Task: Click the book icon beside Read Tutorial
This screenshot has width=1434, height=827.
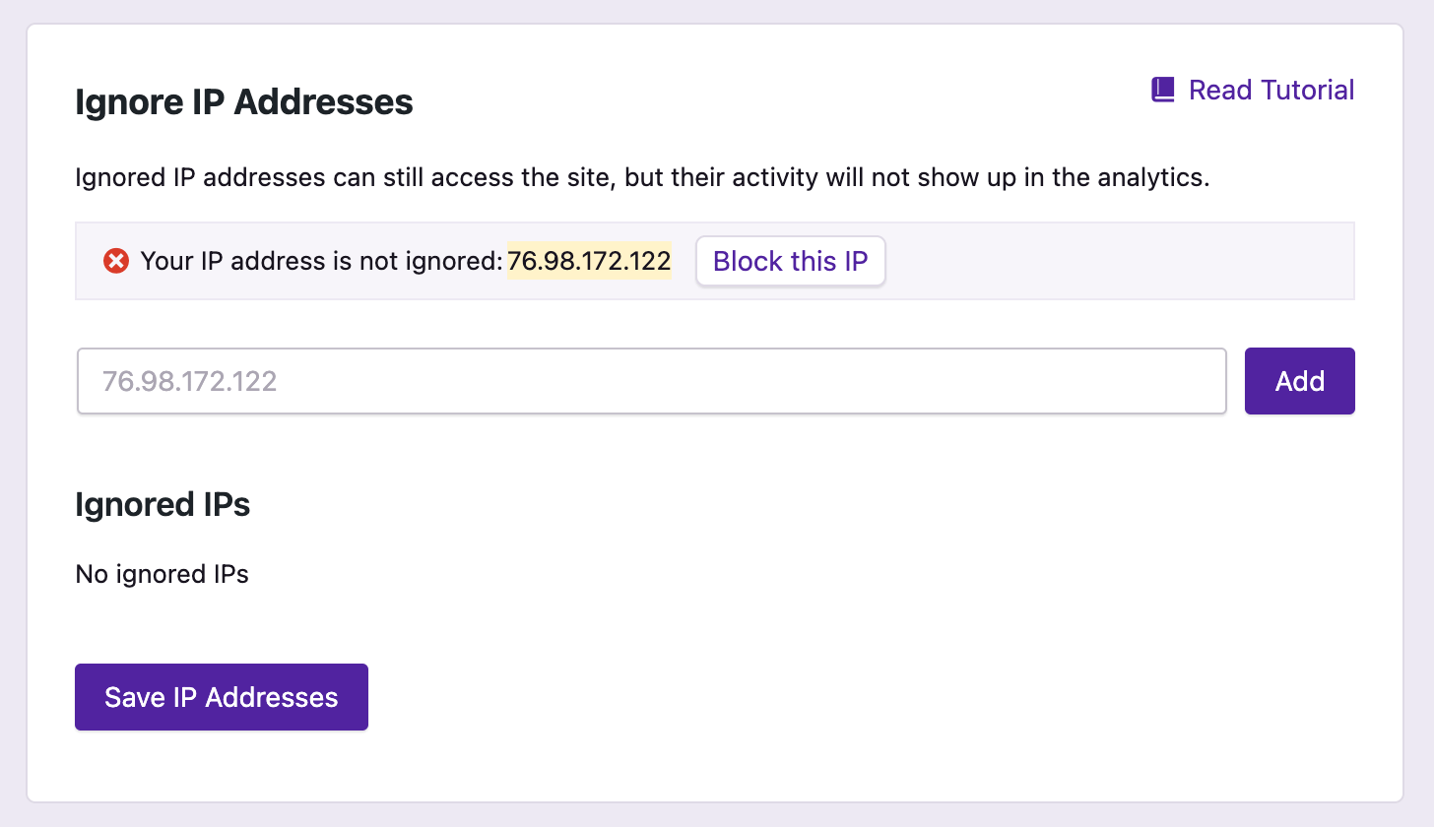Action: point(1163,89)
